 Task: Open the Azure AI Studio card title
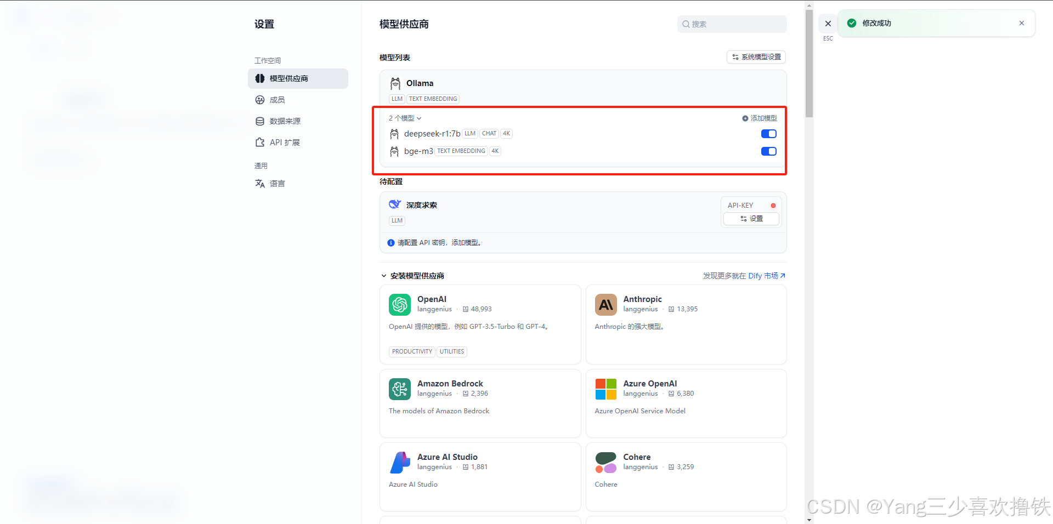[x=448, y=457]
